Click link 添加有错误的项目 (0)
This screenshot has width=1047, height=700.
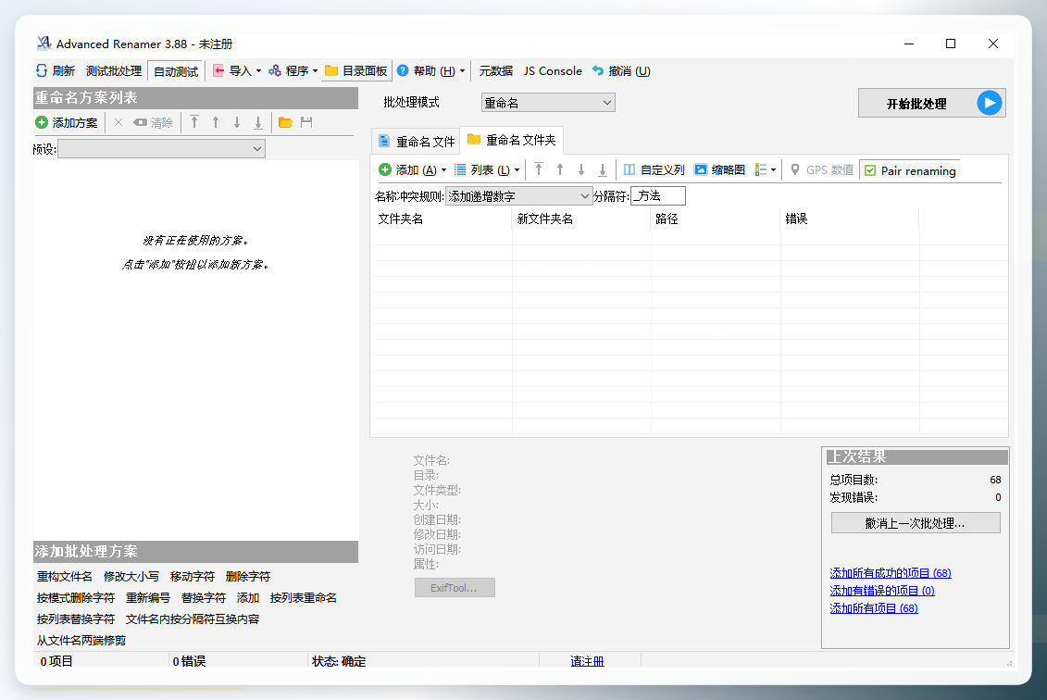[x=882, y=591]
